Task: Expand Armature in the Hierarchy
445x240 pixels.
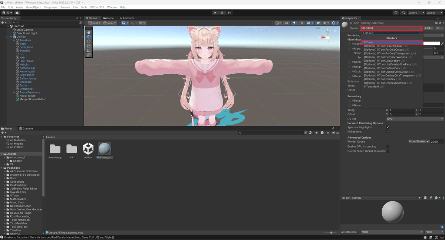Action: [14, 40]
